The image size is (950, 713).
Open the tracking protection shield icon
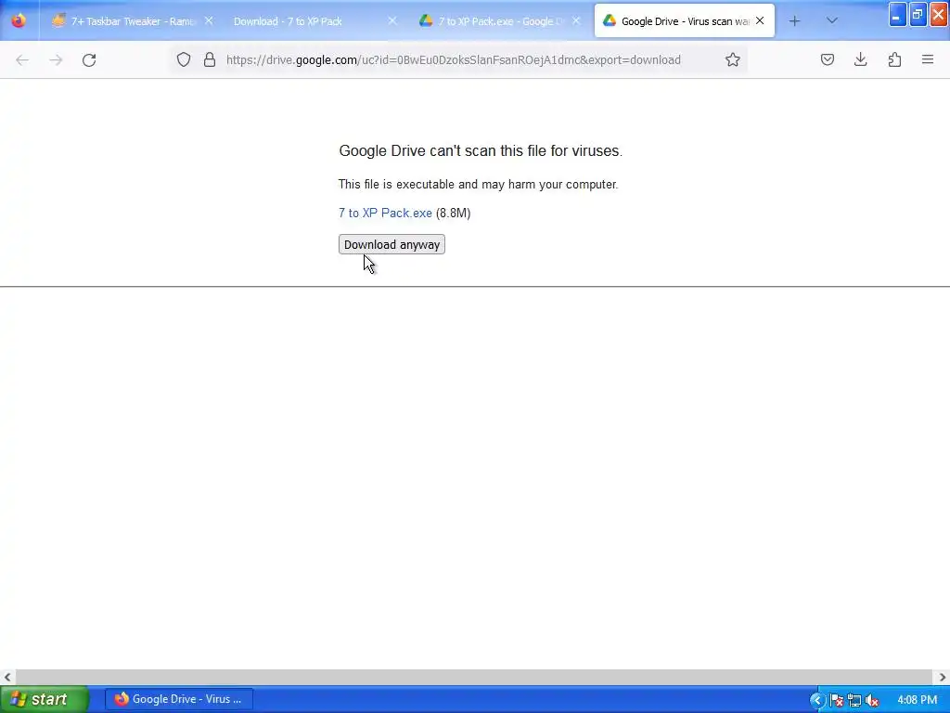tap(184, 59)
